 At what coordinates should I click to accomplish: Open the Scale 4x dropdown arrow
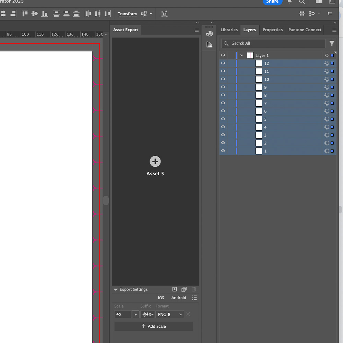tap(135, 314)
